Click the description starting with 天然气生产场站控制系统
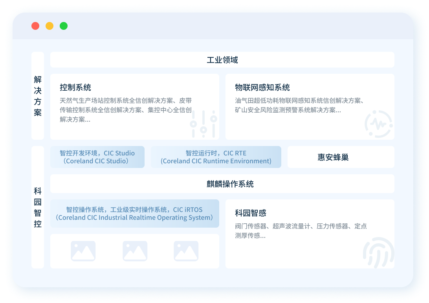The height and width of the screenshot is (303, 429). pyautogui.click(x=126, y=110)
